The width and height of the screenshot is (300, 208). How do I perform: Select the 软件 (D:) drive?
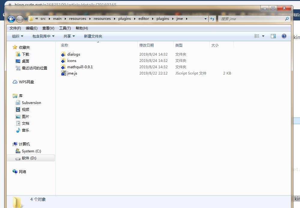point(29,158)
